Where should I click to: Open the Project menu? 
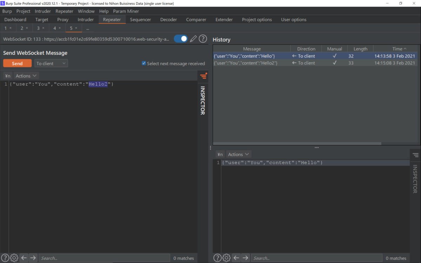point(23,11)
